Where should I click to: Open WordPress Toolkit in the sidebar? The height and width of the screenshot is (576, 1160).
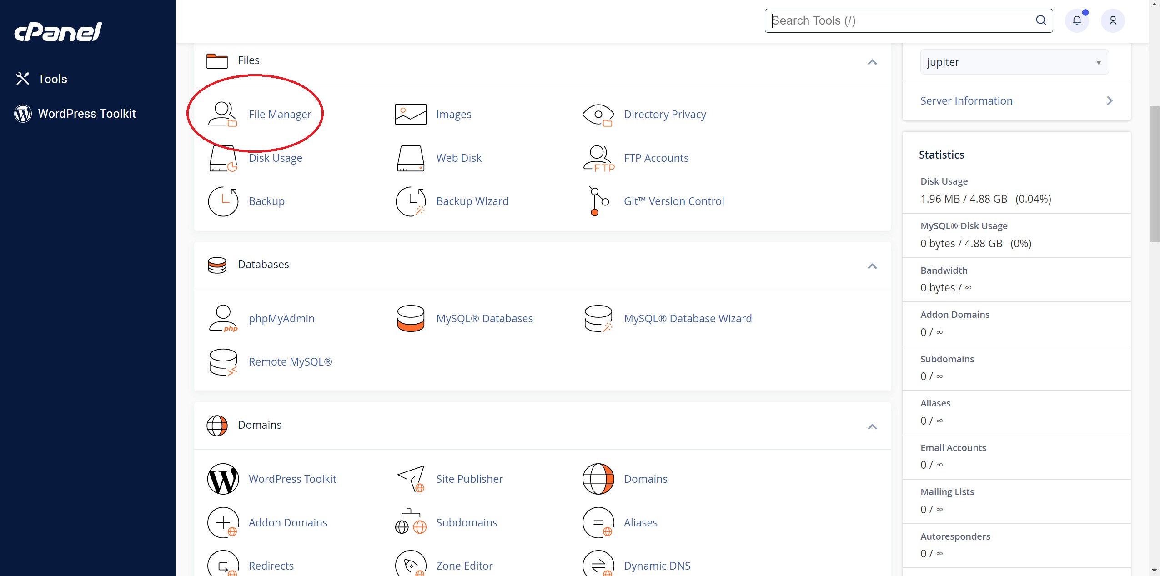(86, 113)
